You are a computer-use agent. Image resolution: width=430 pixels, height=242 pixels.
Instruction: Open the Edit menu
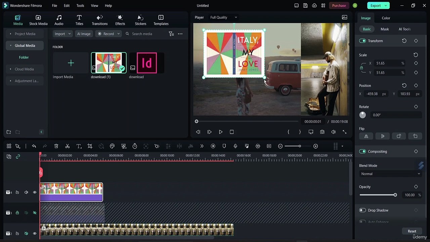pos(67,6)
